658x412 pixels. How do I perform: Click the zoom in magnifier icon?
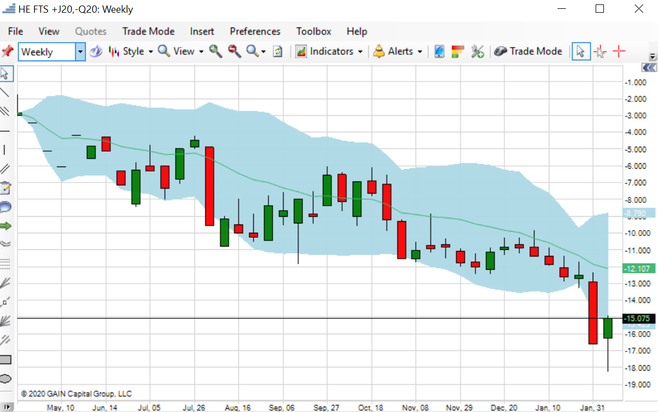coord(215,51)
